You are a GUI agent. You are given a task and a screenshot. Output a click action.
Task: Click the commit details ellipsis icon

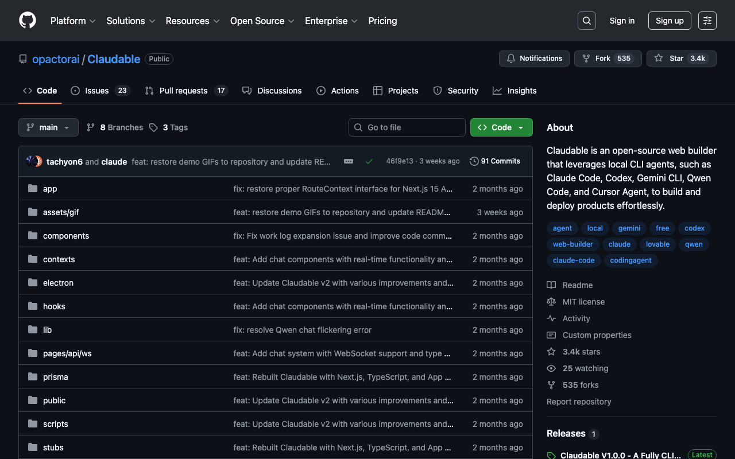pos(349,161)
